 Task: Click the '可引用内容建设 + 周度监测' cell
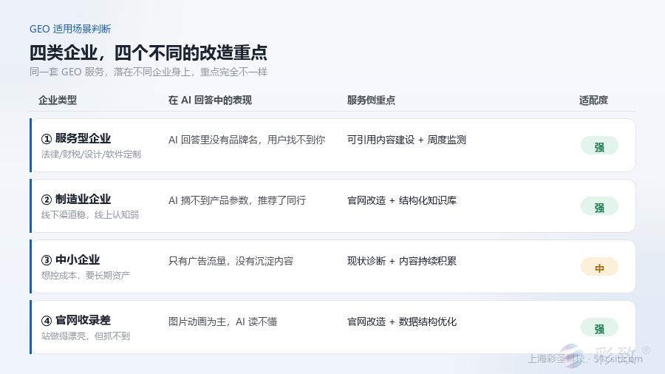406,140
